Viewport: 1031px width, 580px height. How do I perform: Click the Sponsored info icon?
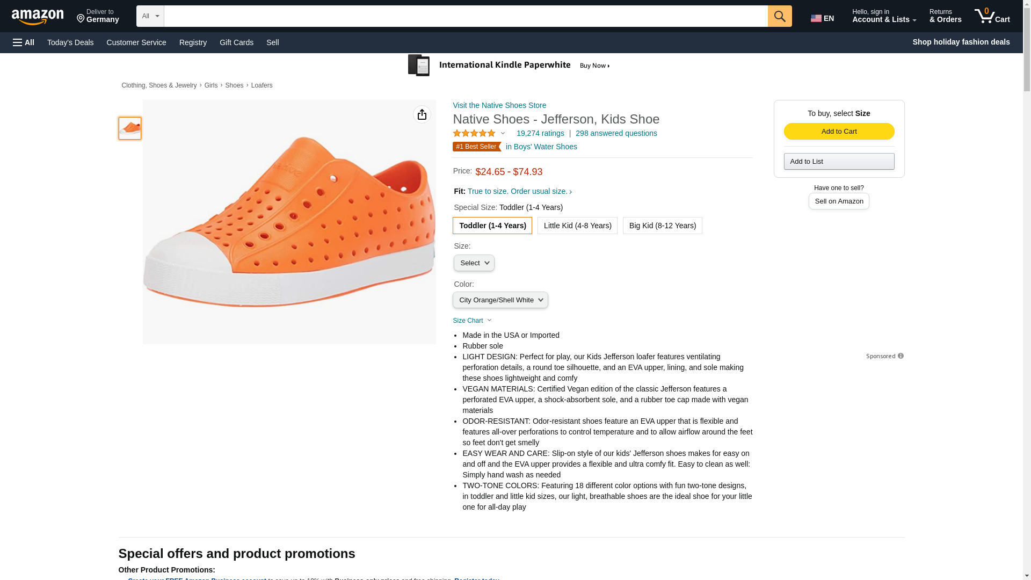(901, 356)
